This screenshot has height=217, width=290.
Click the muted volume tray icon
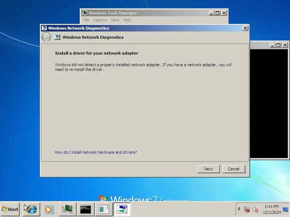256,209
